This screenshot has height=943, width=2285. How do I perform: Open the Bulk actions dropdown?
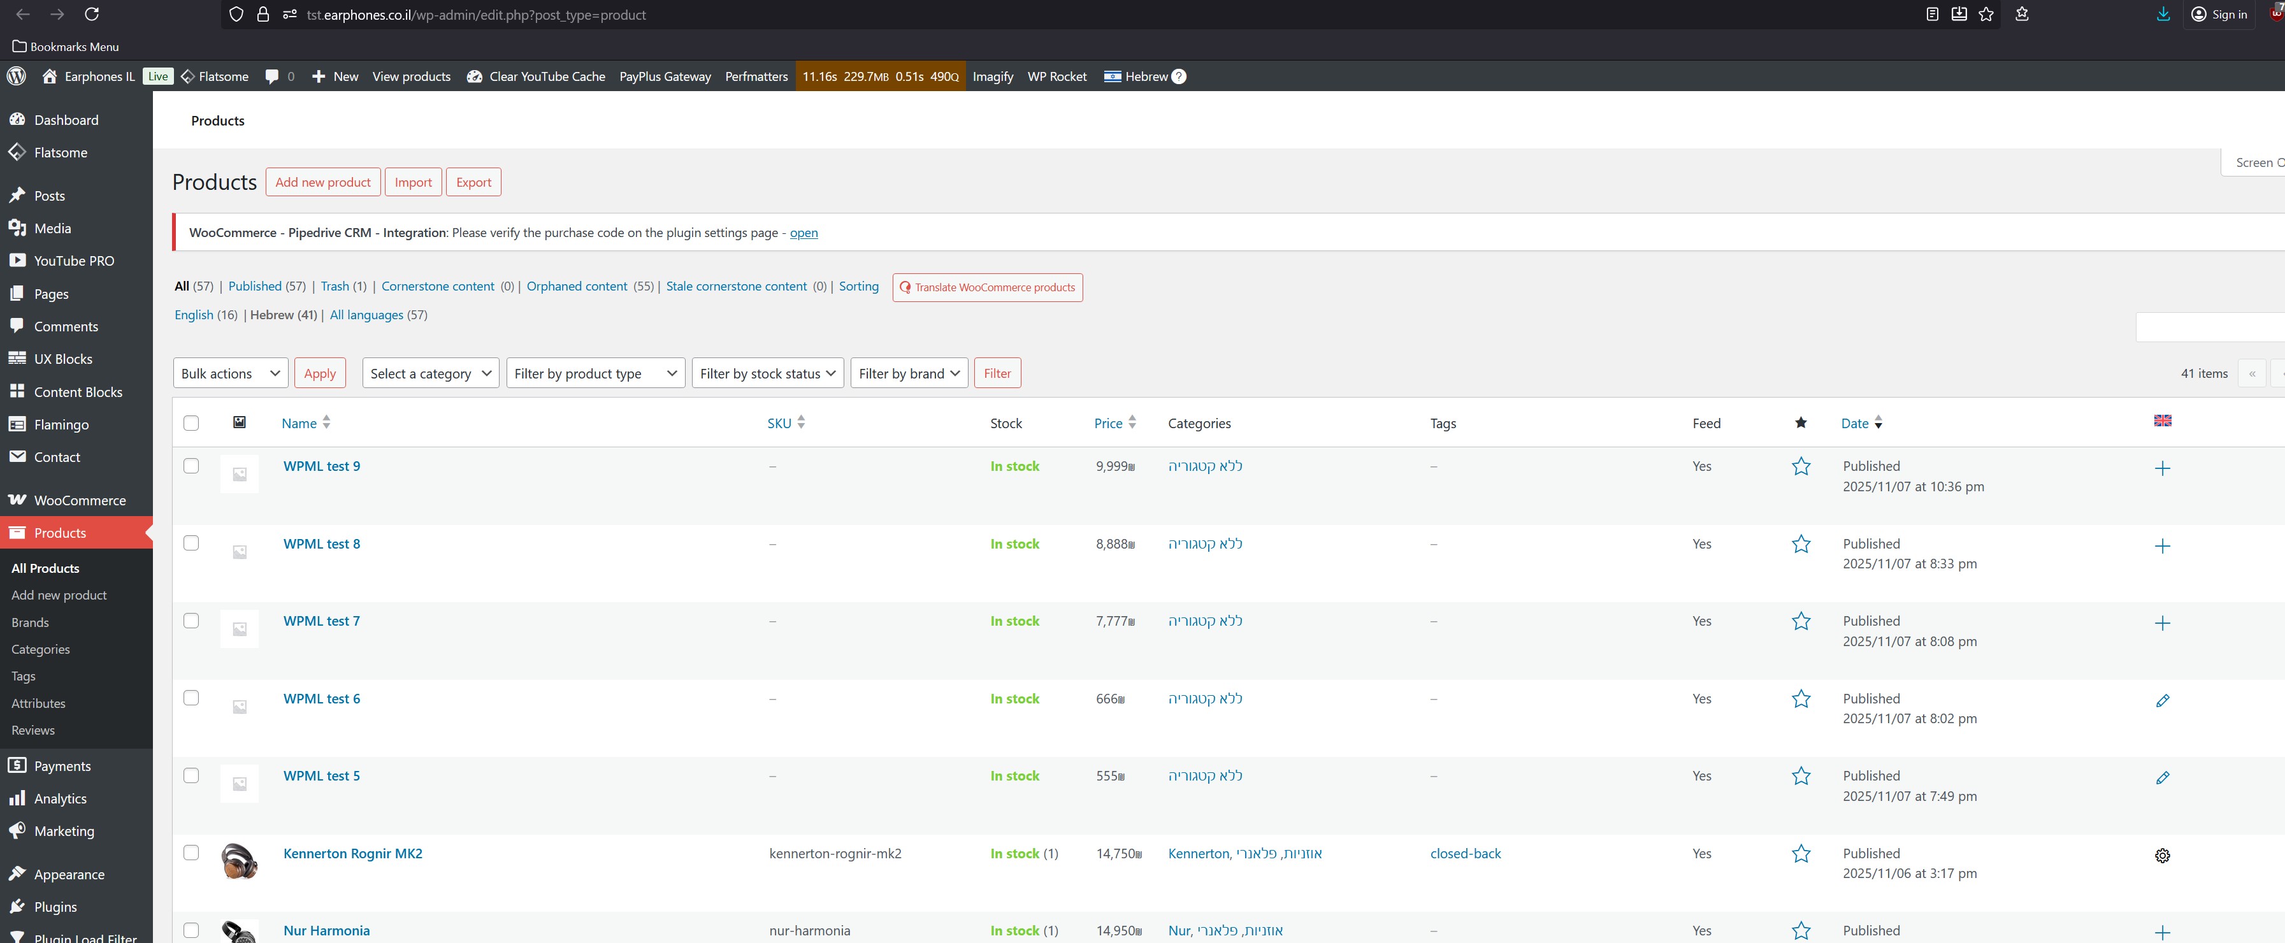coord(230,373)
